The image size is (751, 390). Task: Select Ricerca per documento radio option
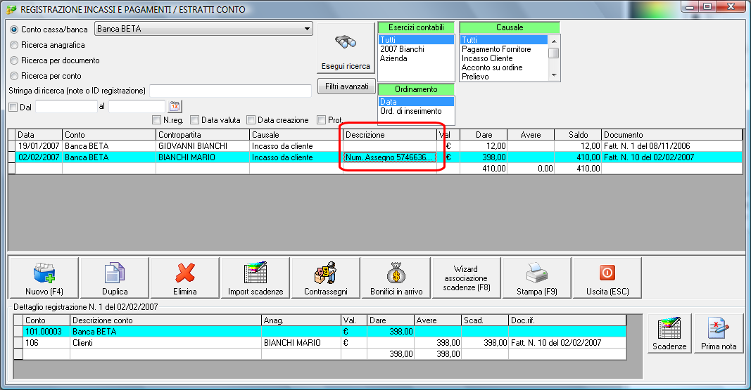14,60
